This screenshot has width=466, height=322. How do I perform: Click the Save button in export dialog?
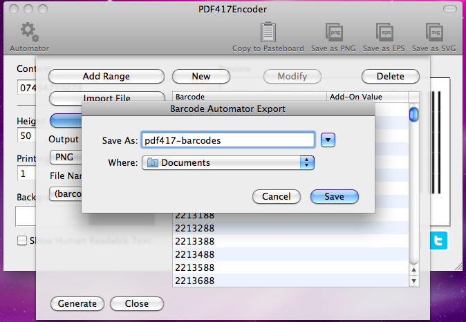click(x=335, y=196)
